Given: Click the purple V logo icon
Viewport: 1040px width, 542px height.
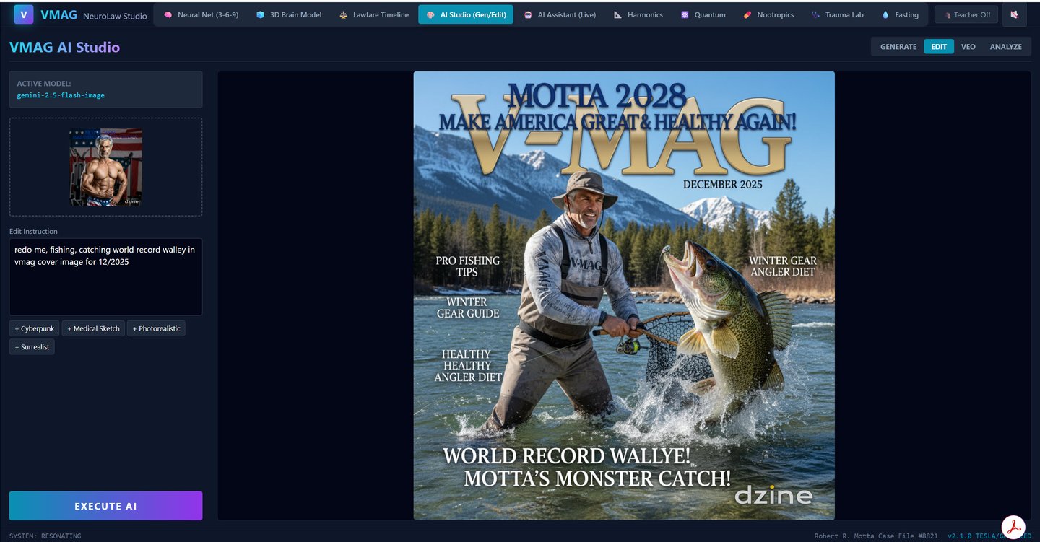Looking at the screenshot, I should pos(24,14).
